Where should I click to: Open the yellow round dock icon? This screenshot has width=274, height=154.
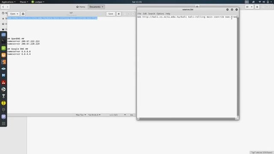3,103
